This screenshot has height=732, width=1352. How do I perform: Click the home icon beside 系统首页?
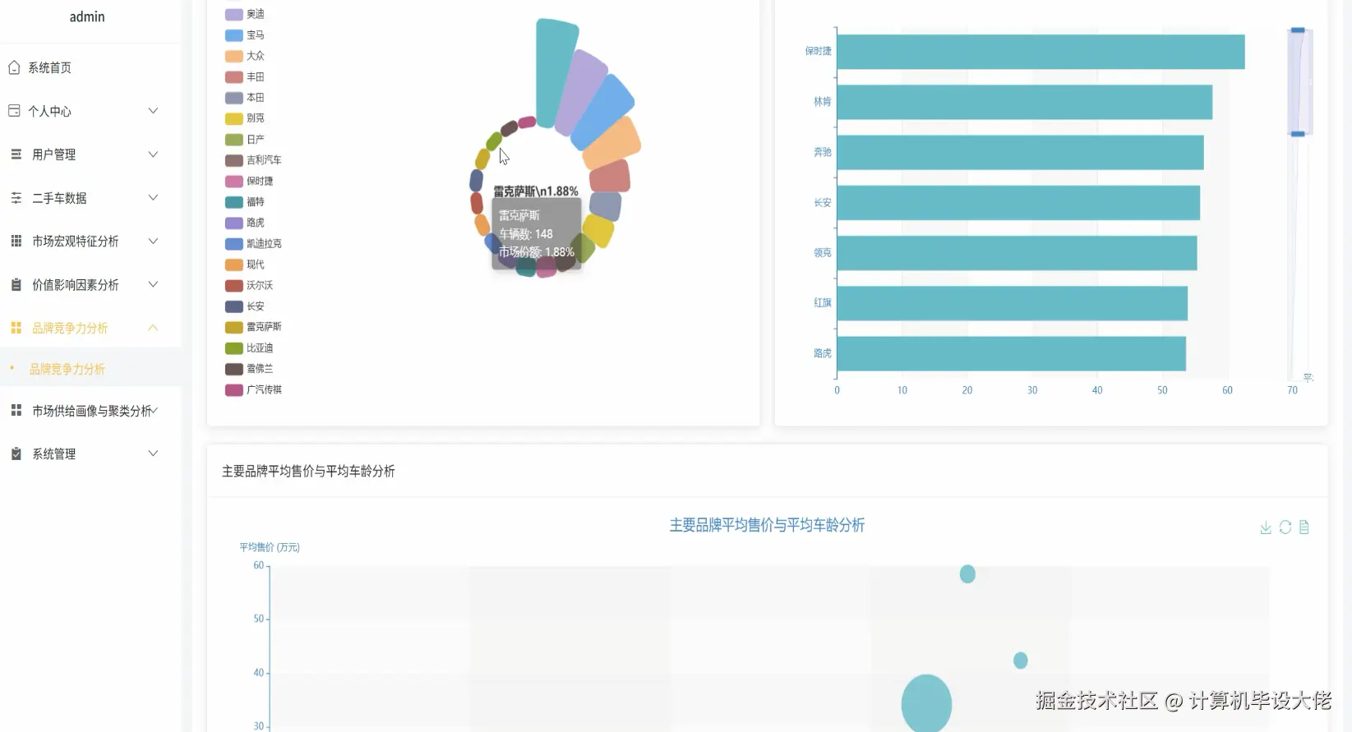coord(14,67)
